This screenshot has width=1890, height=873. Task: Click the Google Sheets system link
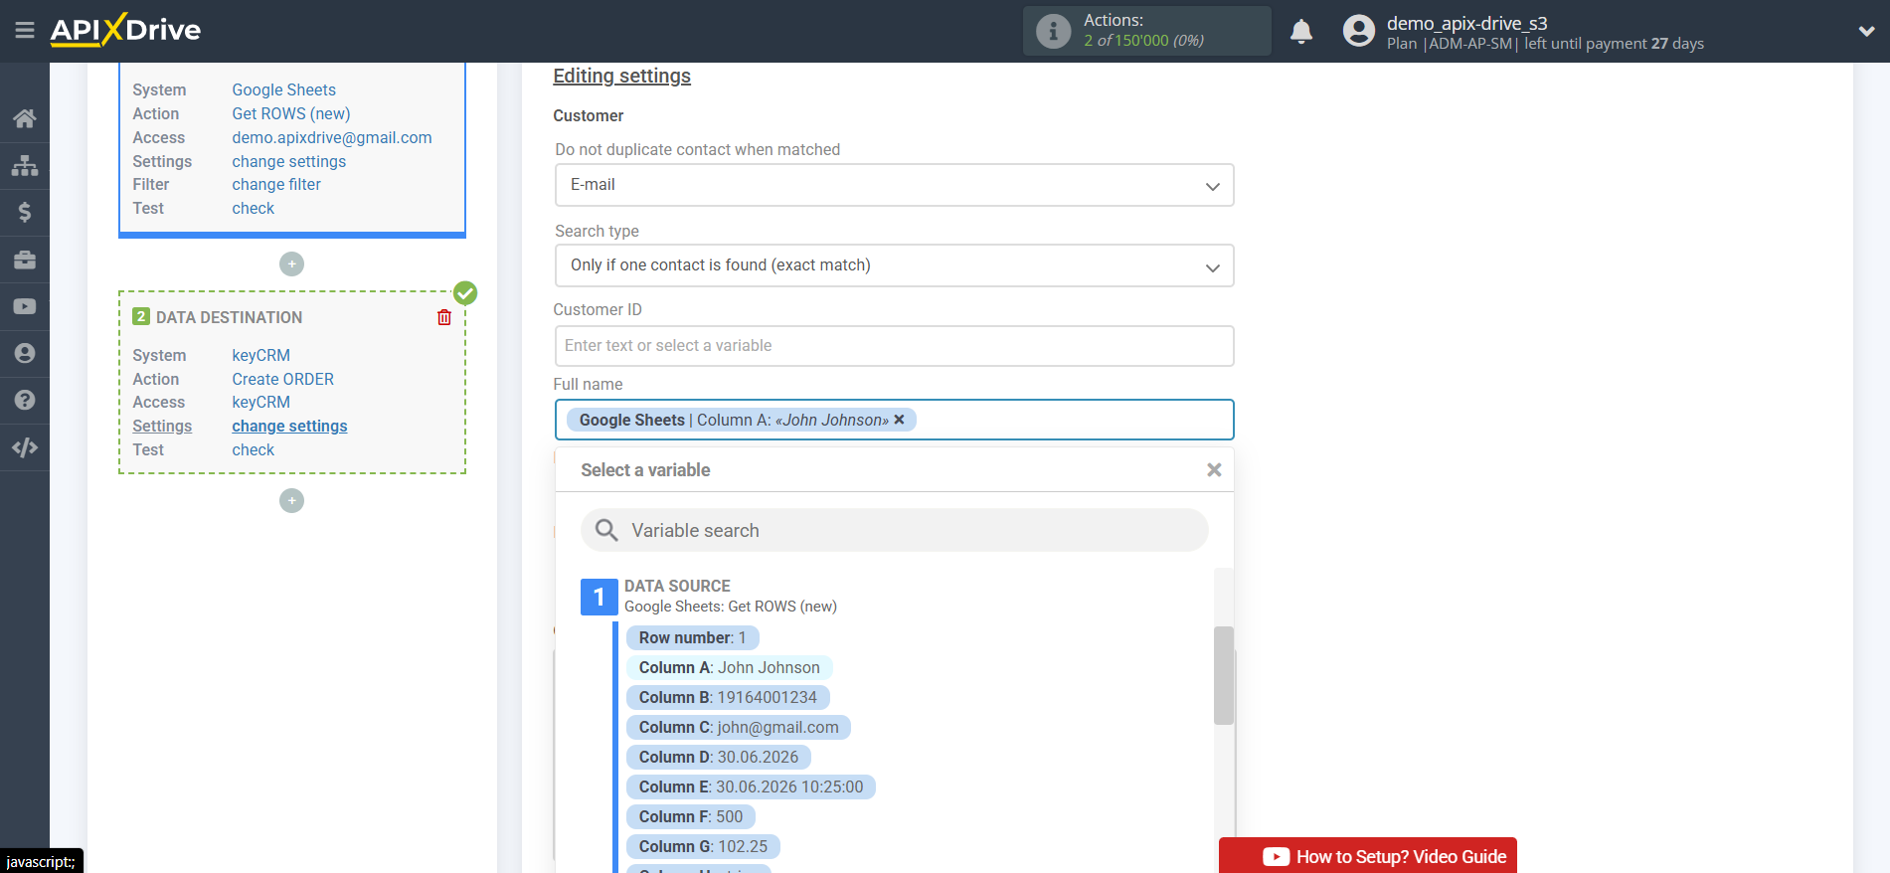pos(283,89)
